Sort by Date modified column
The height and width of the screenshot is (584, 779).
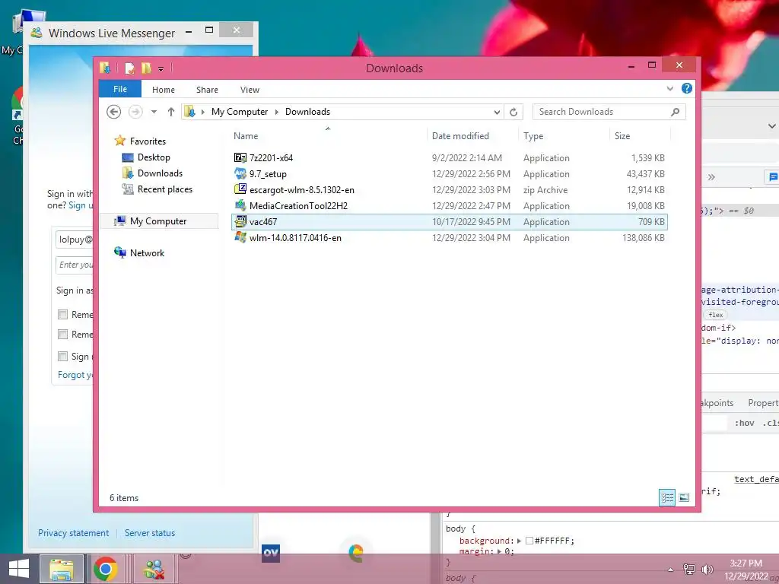tap(460, 136)
